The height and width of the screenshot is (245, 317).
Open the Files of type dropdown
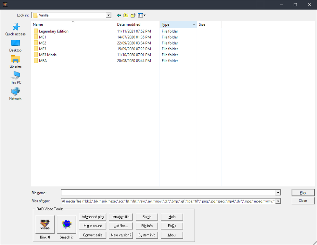click(278, 201)
